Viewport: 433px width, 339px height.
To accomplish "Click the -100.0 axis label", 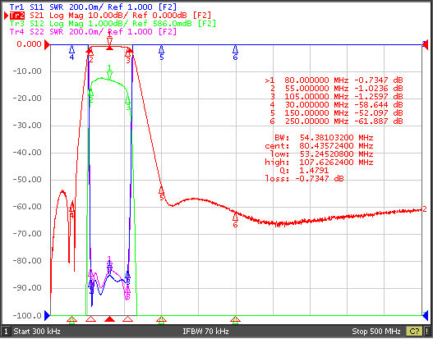I will point(27,315).
